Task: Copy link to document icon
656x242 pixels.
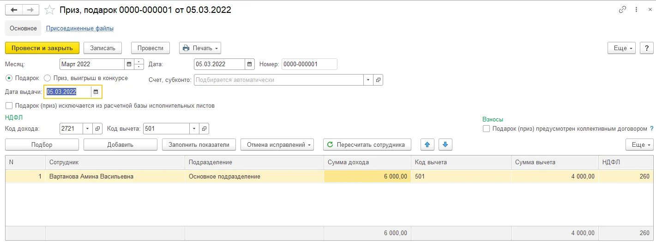Action: [x=623, y=10]
